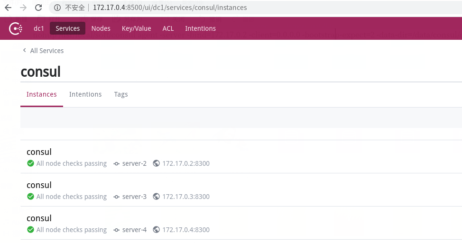Click the Consul logo icon
The image size is (462, 243).
point(16,28)
